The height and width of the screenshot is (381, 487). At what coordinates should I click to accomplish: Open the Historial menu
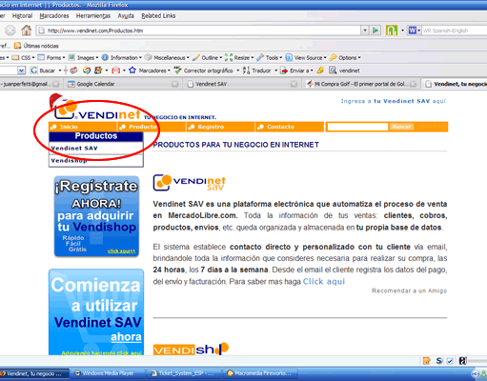(x=22, y=16)
